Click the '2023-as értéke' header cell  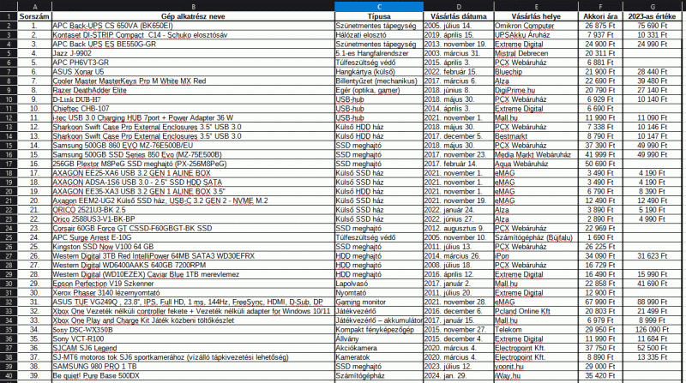(x=652, y=16)
